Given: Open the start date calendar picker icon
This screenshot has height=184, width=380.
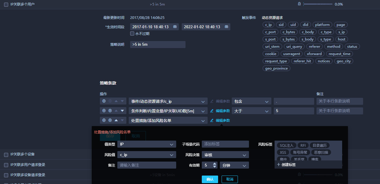Looking at the screenshot, I should point(175,27).
